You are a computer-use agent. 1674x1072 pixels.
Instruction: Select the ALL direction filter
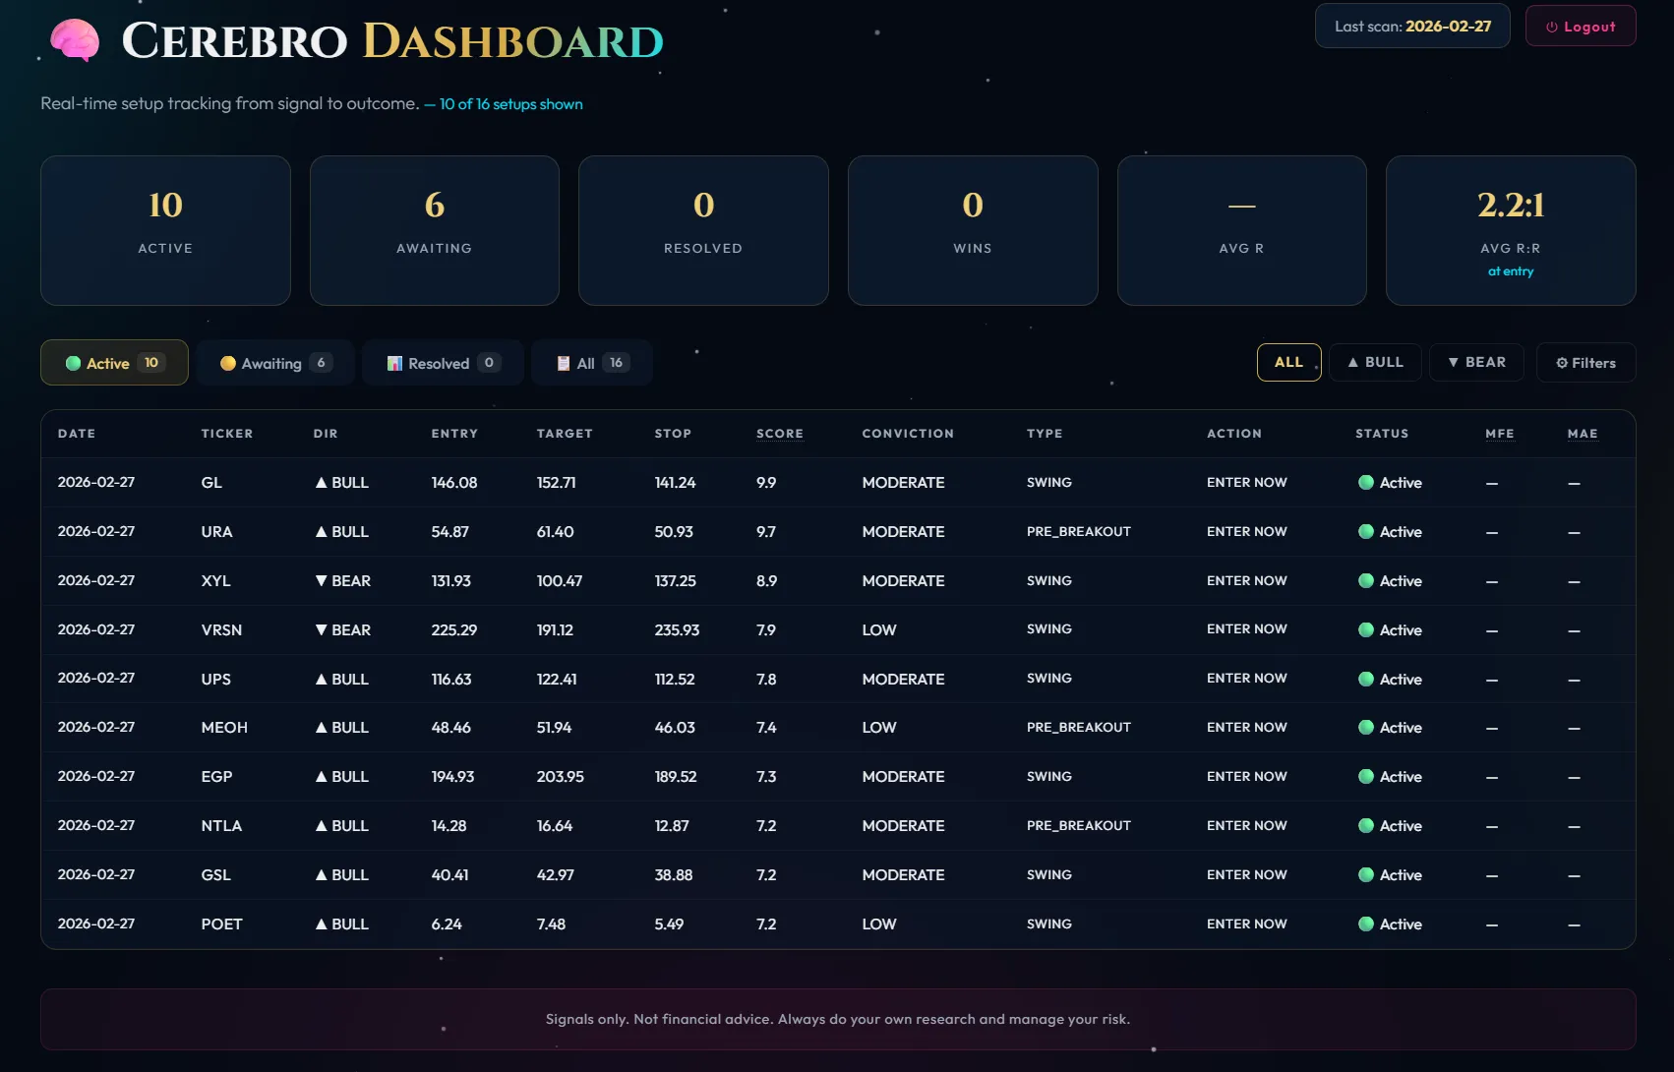coord(1288,362)
